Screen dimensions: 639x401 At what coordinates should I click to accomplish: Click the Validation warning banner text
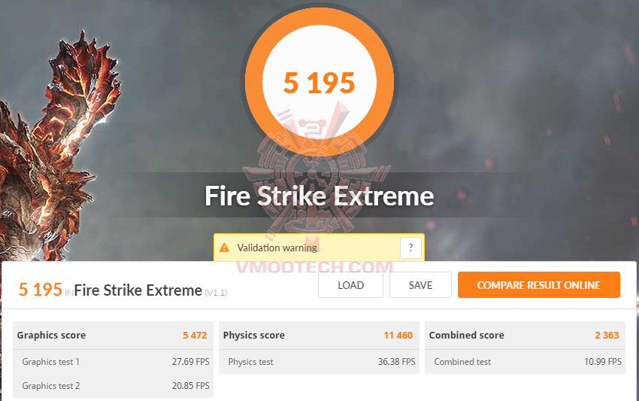coord(277,248)
